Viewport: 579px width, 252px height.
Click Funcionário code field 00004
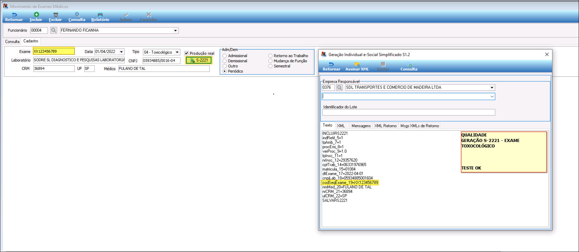coord(39,30)
